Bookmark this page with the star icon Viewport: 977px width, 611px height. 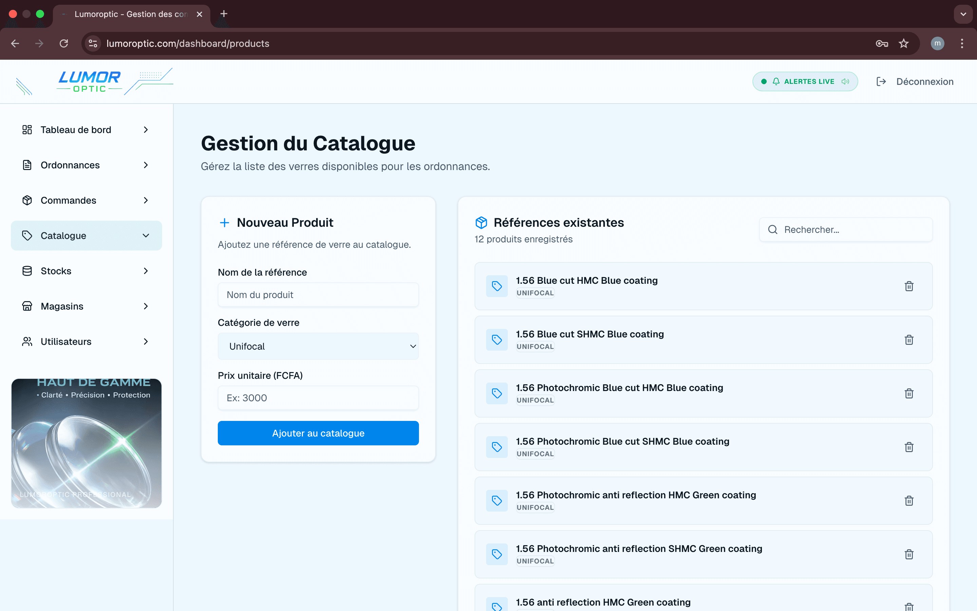(x=903, y=43)
